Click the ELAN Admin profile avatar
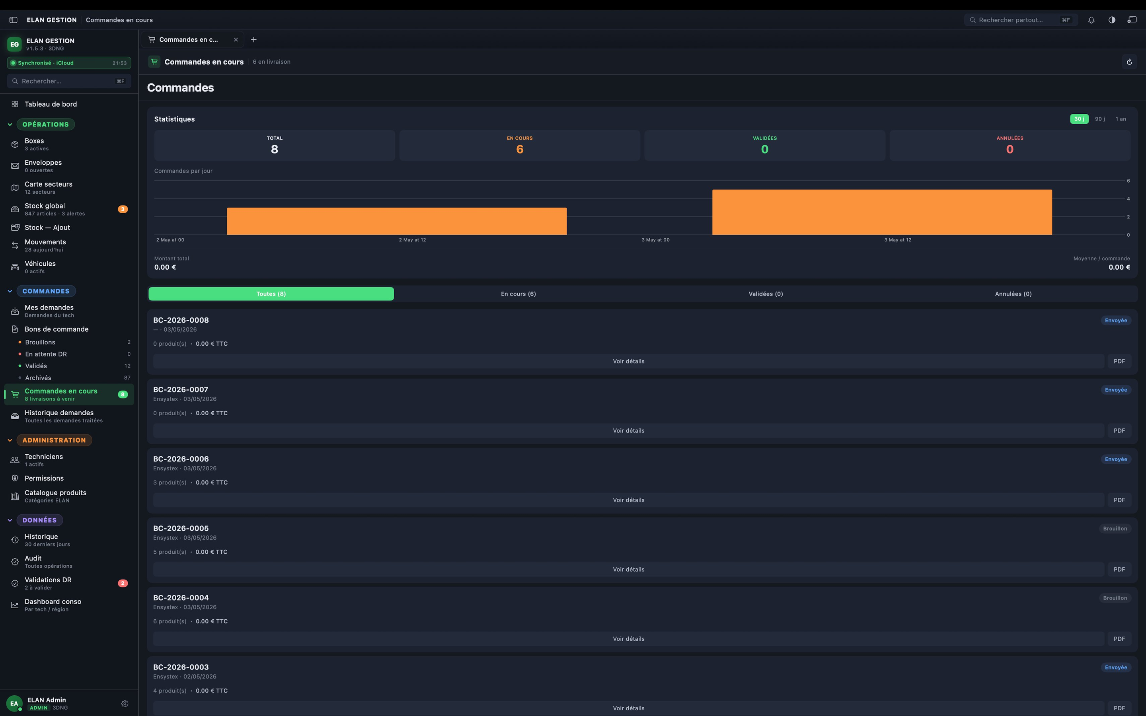 [x=14, y=704]
